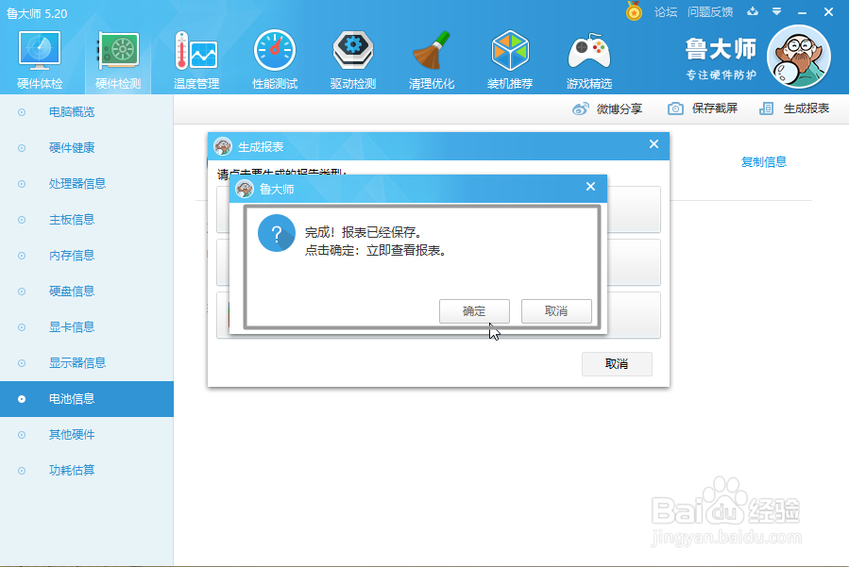Select 其他硬件 in sidebar
The height and width of the screenshot is (567, 849).
pyautogui.click(x=87, y=434)
